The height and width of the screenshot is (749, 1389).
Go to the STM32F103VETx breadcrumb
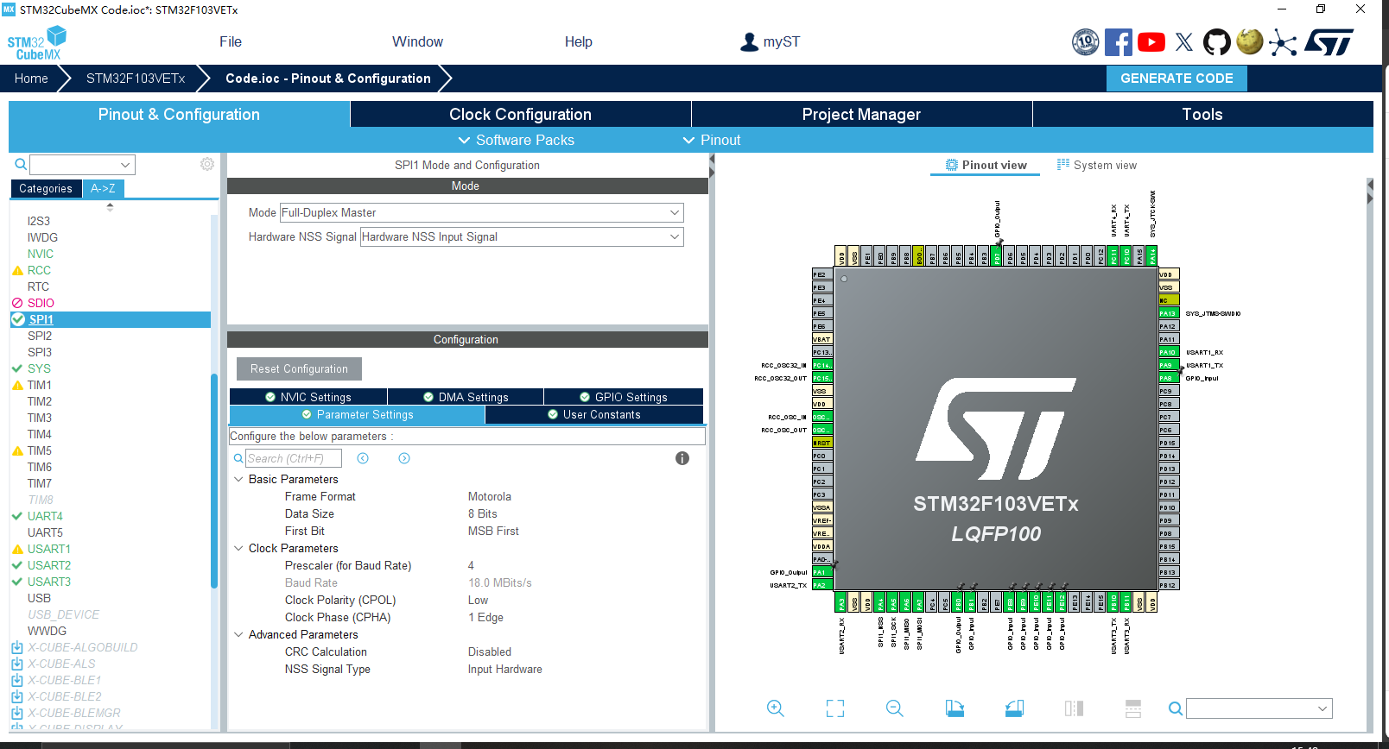[136, 78]
